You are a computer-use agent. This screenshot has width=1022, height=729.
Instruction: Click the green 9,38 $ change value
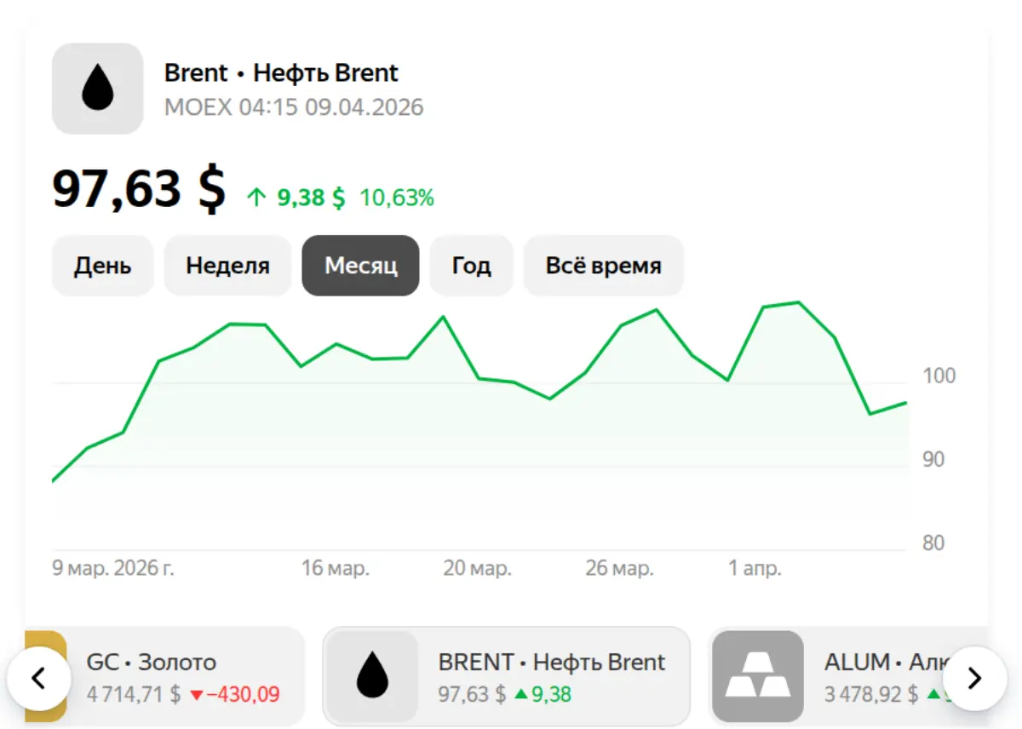(311, 198)
